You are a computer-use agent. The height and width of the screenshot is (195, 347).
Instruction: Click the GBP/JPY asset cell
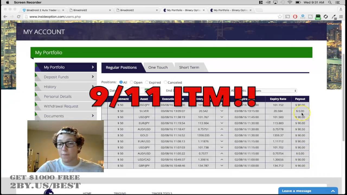(144, 166)
